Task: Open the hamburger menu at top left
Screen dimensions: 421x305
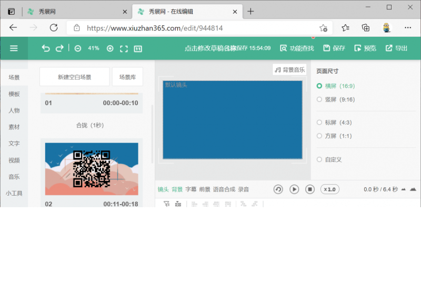Action: (14, 48)
